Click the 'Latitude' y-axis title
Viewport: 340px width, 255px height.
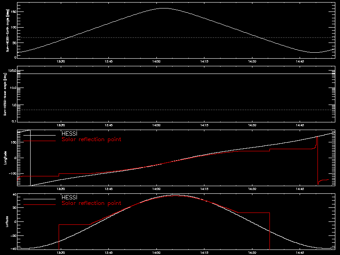coord(7,221)
